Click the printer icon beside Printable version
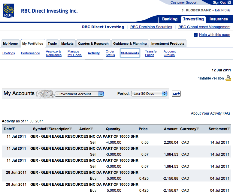 228,78
